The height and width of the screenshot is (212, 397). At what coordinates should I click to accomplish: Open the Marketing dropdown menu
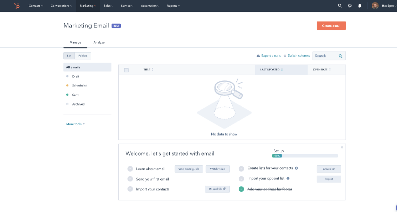[x=88, y=6]
